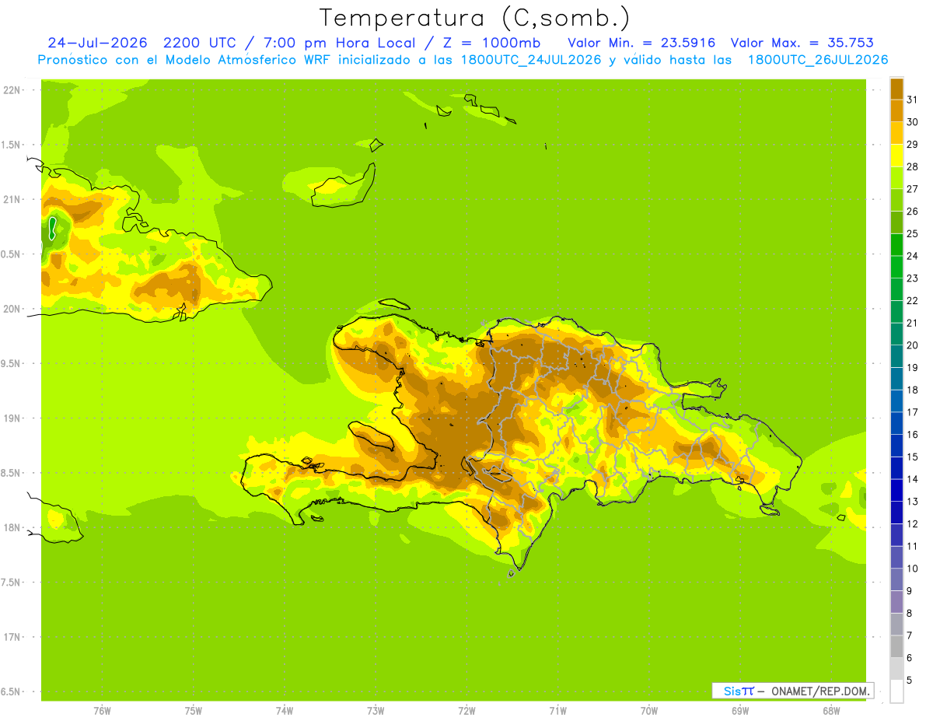The height and width of the screenshot is (721, 933).
Task: Click the 'ONAMET/REP.DOM.' credit label
Action: pos(819,691)
